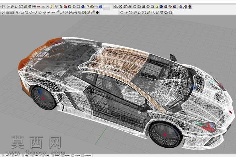Open the gear options icon
This screenshot has width=236, height=157.
92,7
